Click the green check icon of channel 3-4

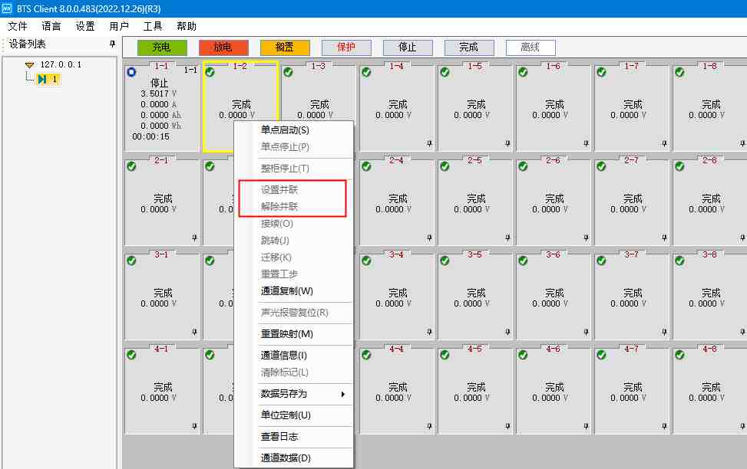(x=366, y=261)
